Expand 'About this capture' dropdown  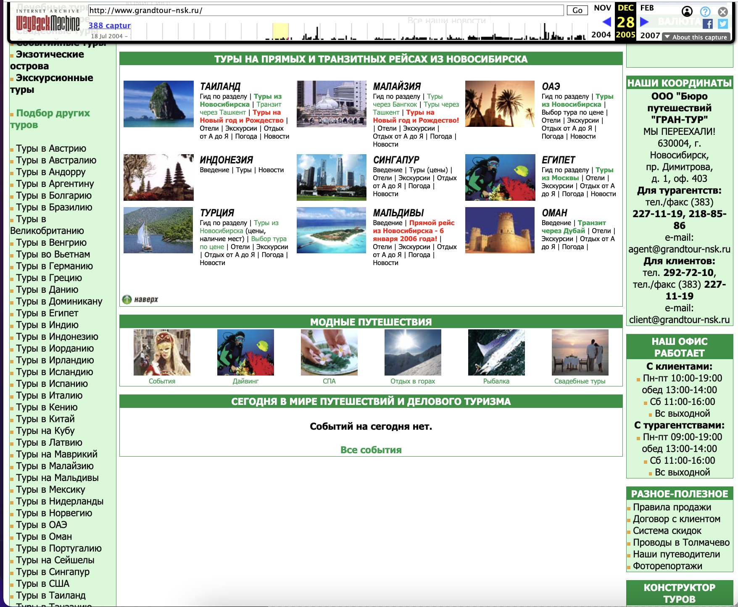click(x=696, y=37)
